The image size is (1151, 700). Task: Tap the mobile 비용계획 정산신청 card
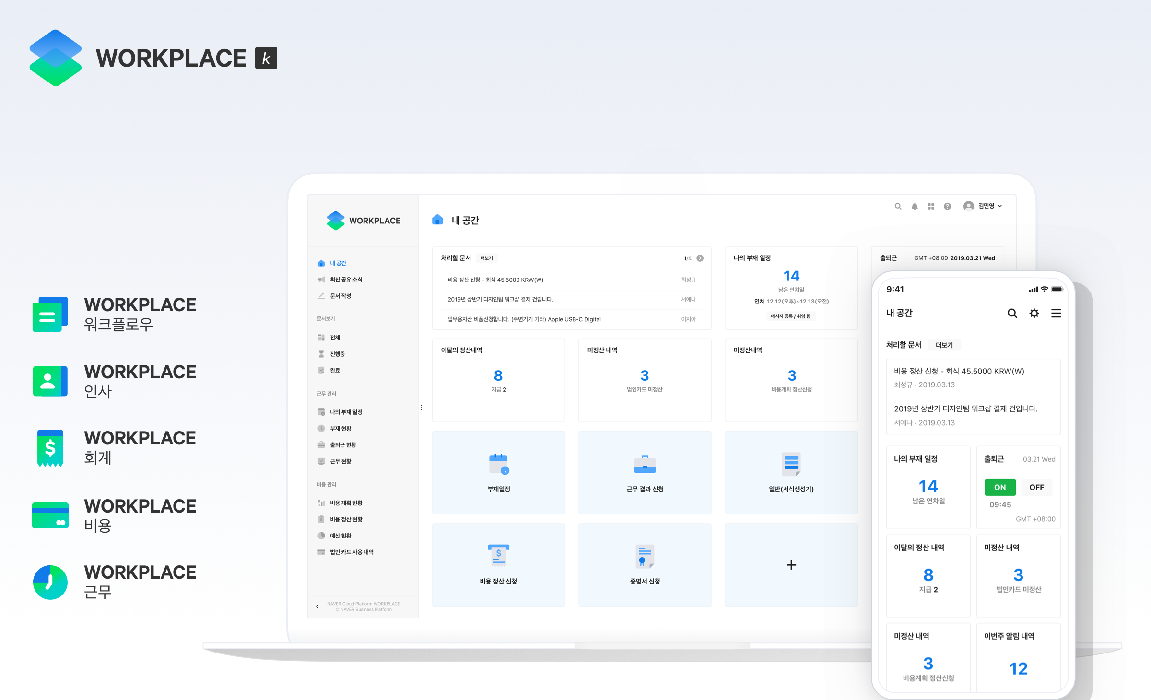coord(928,658)
